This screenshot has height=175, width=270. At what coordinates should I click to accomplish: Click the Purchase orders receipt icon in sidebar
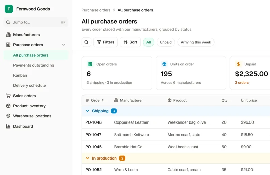pos(8,45)
